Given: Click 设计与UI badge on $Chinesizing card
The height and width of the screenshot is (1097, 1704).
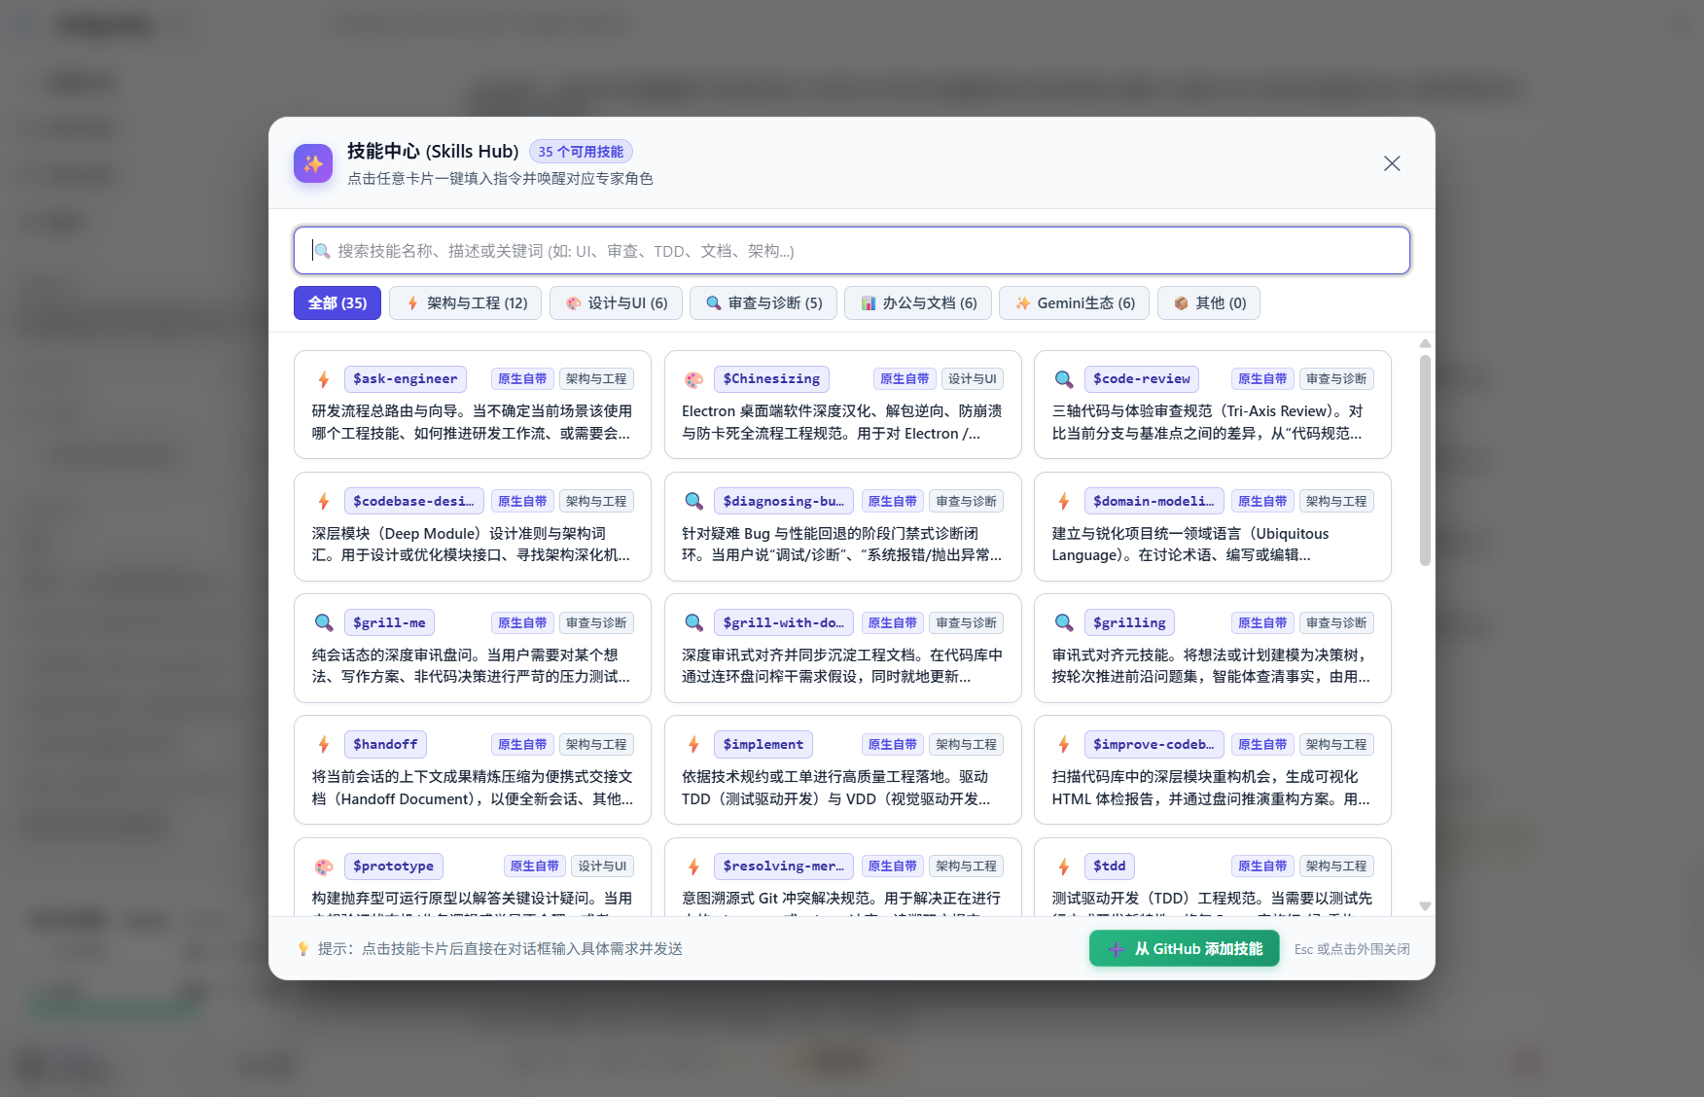Looking at the screenshot, I should click(973, 379).
